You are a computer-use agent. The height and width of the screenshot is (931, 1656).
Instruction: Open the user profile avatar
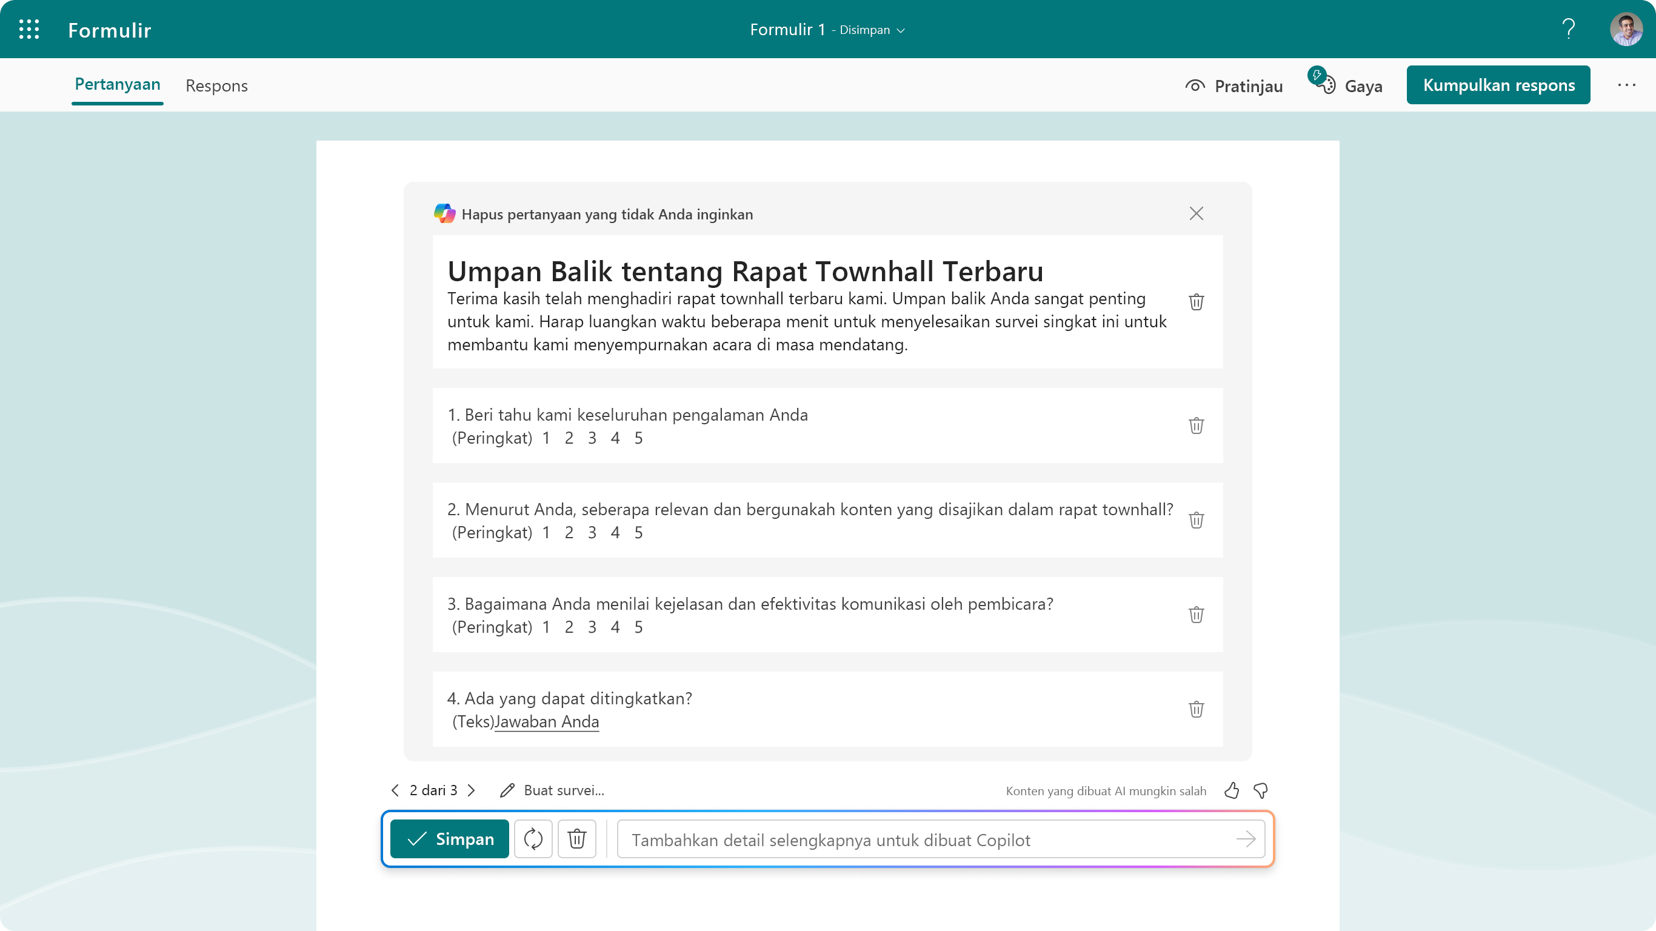[x=1626, y=30]
